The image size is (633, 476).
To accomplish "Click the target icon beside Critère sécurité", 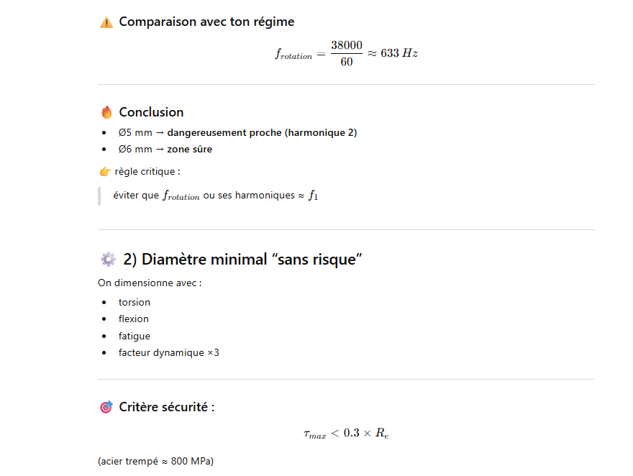I will 106,408.
